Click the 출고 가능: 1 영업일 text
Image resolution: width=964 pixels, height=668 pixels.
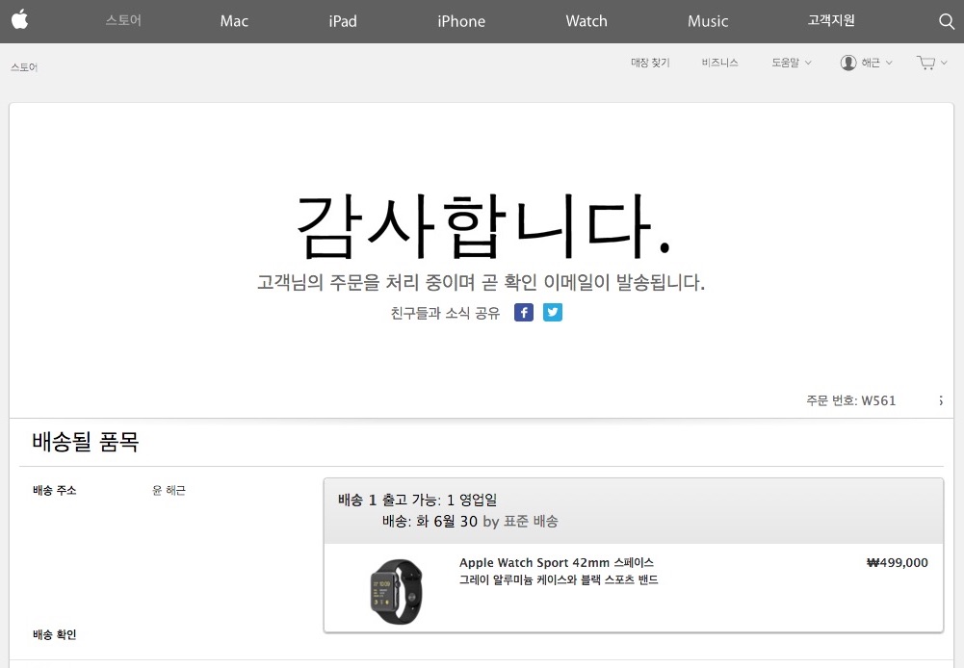[x=439, y=501]
